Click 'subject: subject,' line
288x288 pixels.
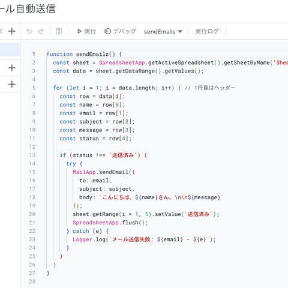point(107,189)
